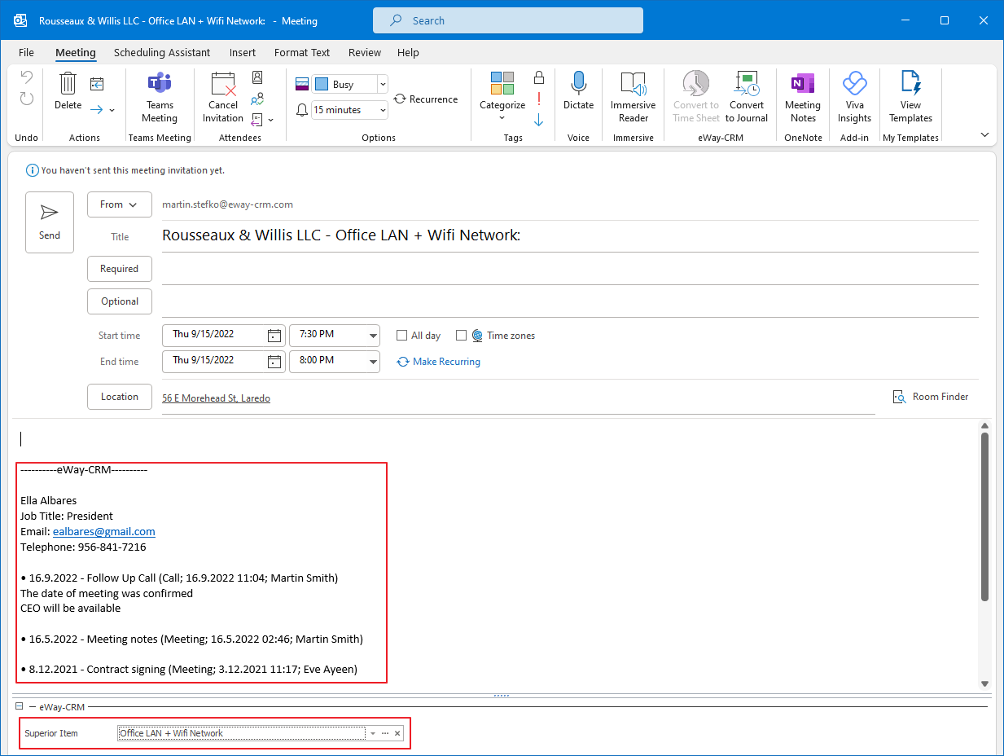1004x756 pixels.
Task: Collapse the eWay-CRM section
Action: [x=19, y=706]
